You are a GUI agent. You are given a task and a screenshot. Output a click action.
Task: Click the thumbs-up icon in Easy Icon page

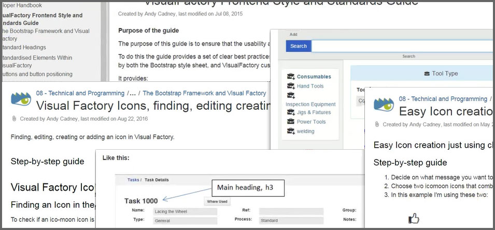414,218
